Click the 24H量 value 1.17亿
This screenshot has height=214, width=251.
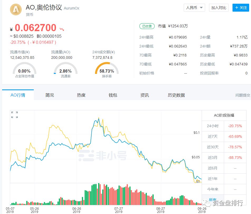(x=242, y=37)
